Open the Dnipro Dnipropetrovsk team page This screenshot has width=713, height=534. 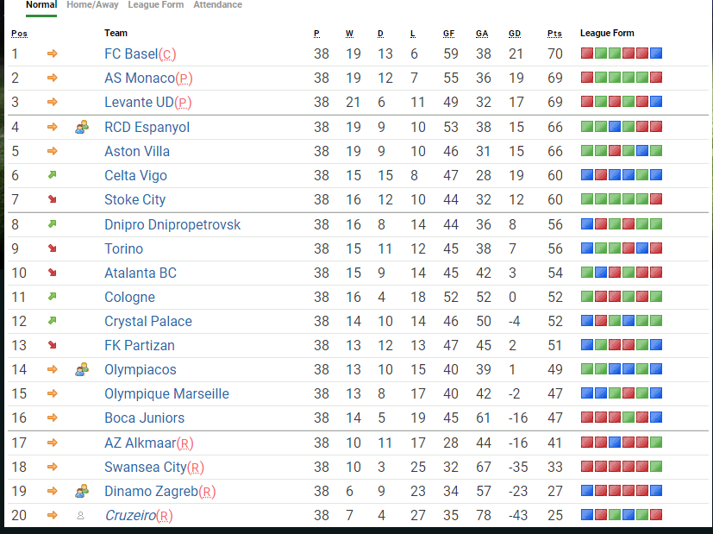point(172,224)
